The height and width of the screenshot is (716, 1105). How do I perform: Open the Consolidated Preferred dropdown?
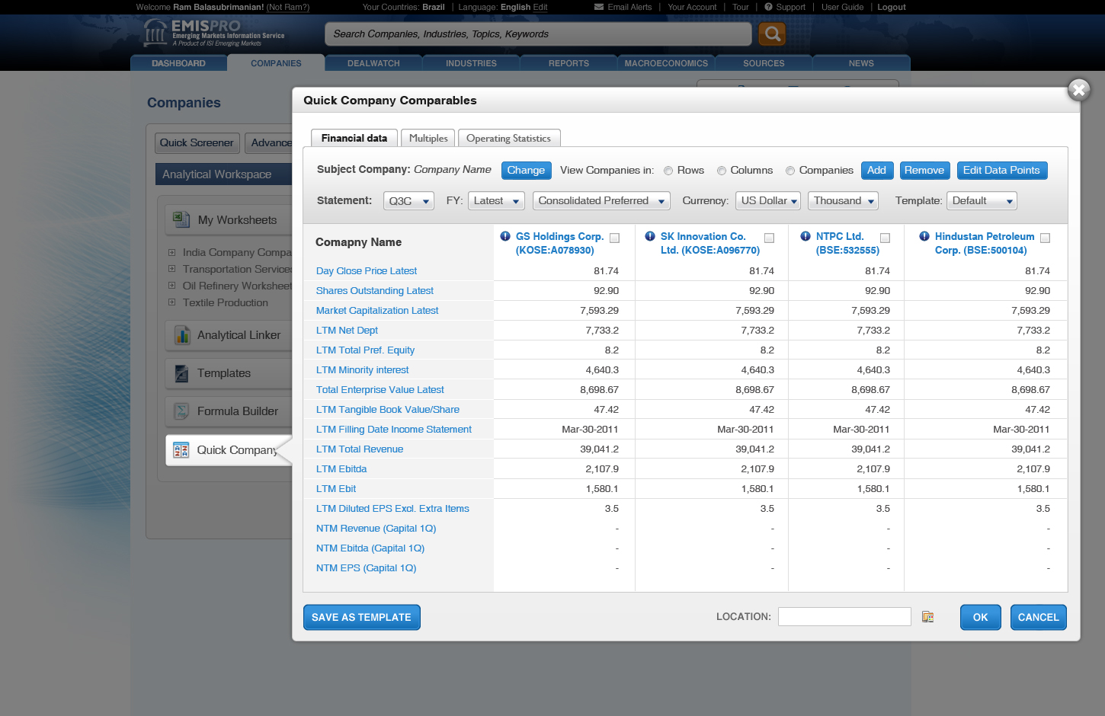(x=601, y=201)
